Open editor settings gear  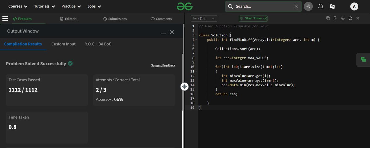(343, 18)
